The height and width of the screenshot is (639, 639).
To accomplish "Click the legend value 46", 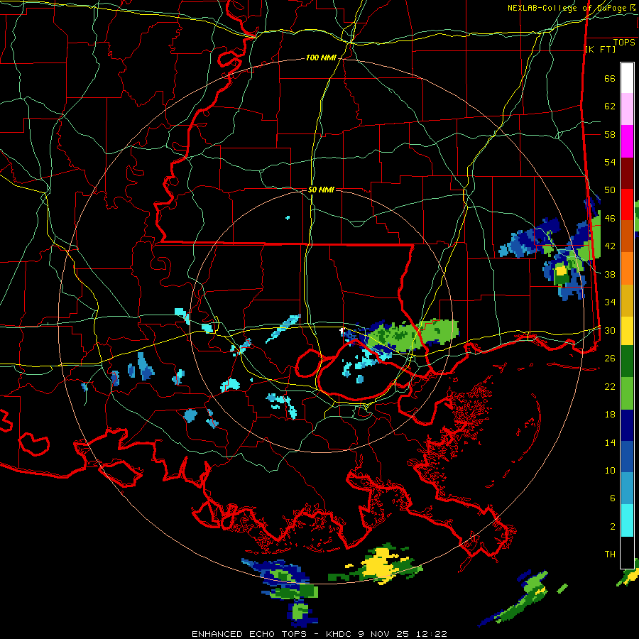I will 610,219.
